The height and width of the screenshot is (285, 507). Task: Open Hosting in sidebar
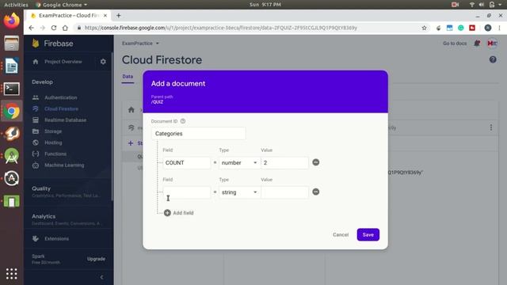point(53,142)
